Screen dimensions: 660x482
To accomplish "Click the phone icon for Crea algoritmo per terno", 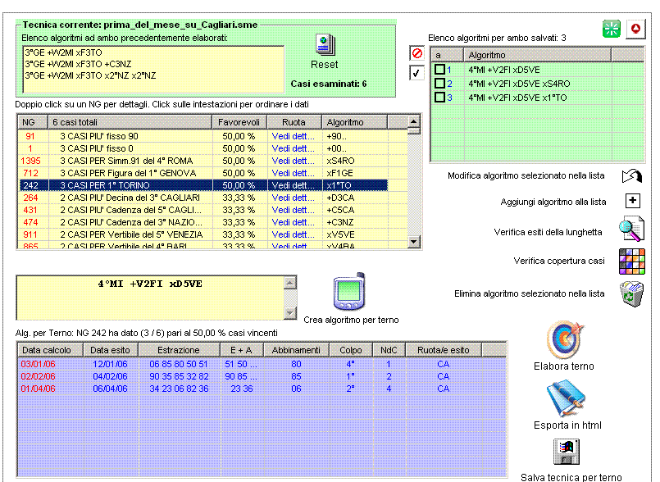I will [349, 291].
